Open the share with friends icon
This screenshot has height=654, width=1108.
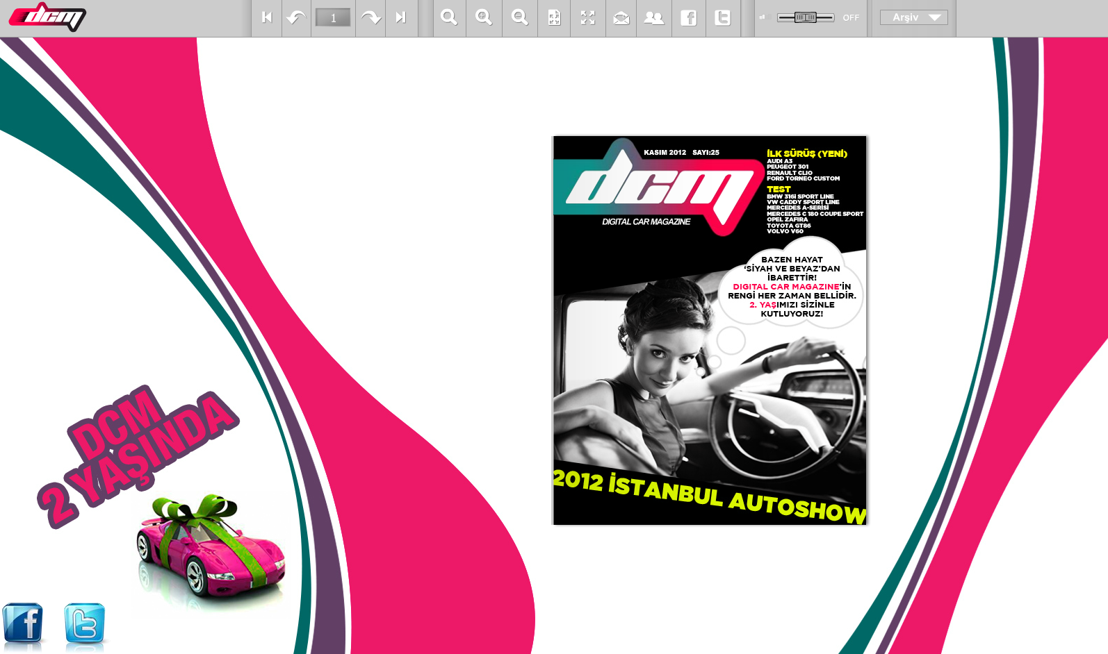(654, 18)
